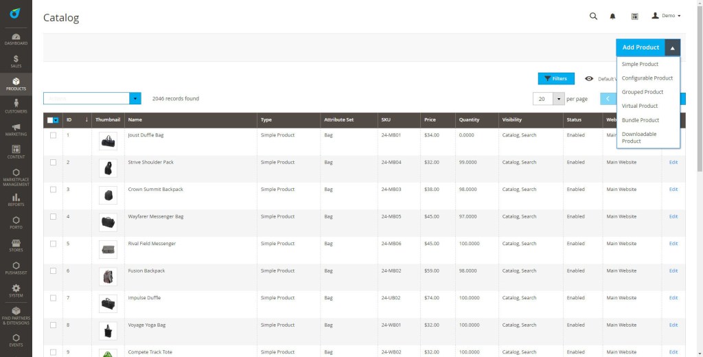Image resolution: width=703 pixels, height=357 pixels.
Task: Choose Simple Product from the menu
Action: point(640,64)
